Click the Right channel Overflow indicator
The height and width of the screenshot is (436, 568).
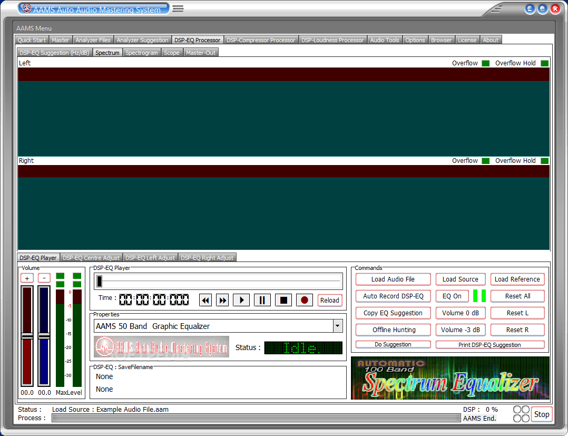[486, 161]
